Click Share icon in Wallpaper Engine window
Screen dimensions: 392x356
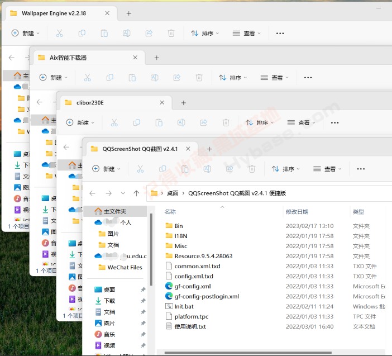click(x=149, y=34)
